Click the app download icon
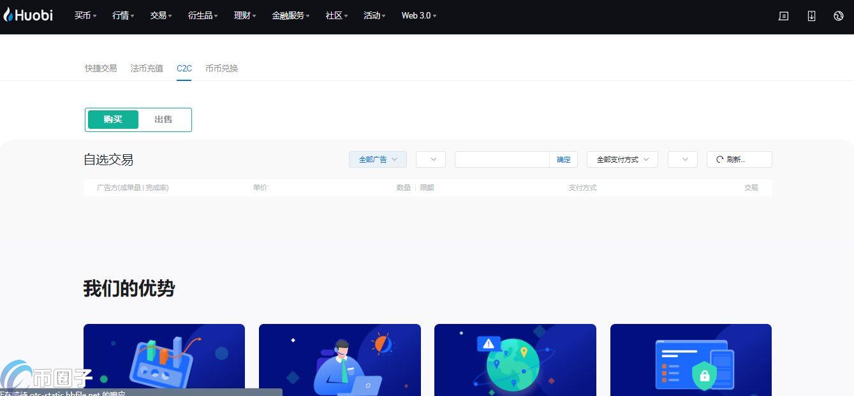The height and width of the screenshot is (396, 854). [x=811, y=16]
